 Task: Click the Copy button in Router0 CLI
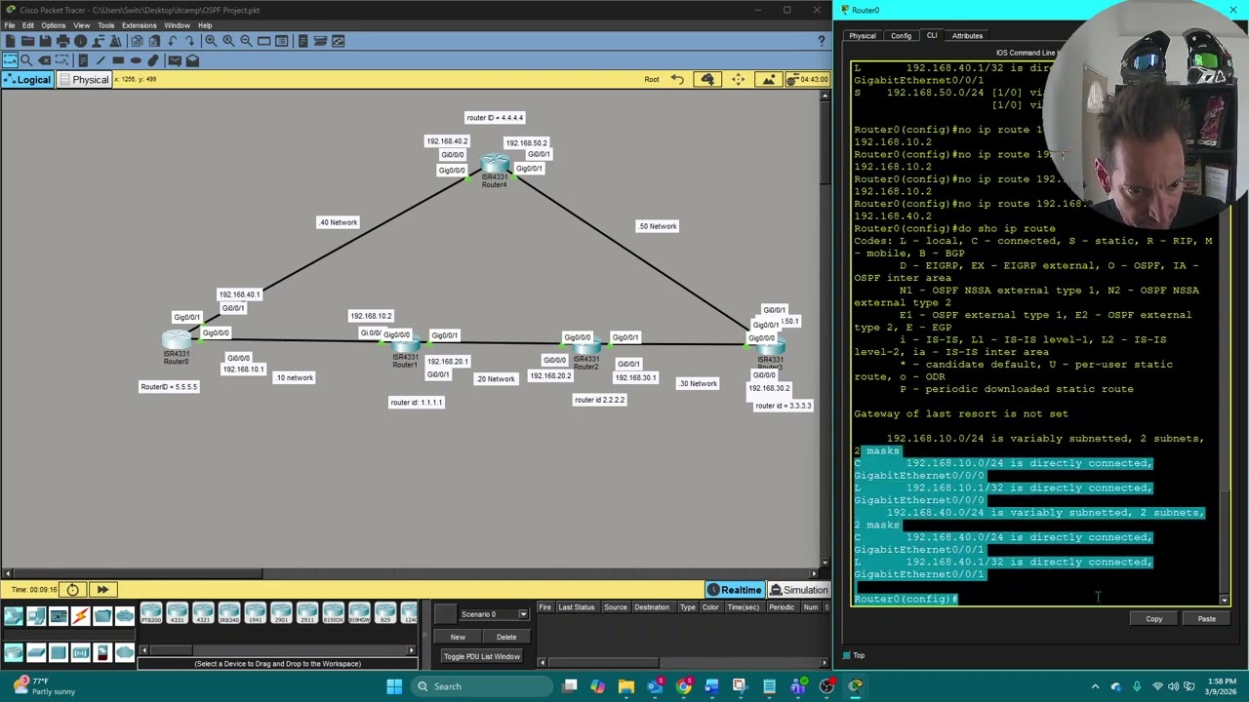point(1154,619)
